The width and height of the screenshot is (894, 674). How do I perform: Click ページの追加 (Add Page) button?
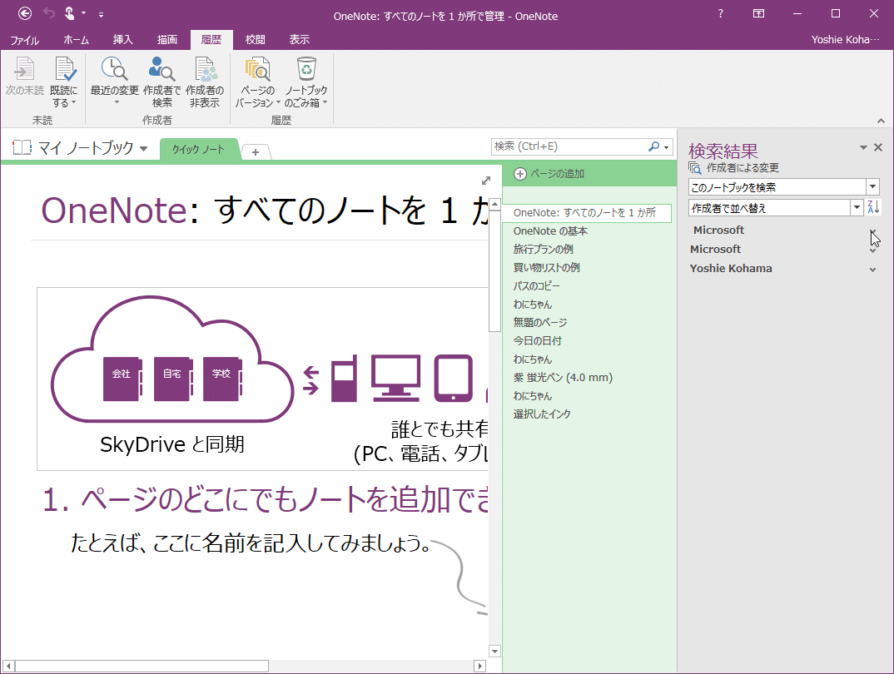coord(549,174)
